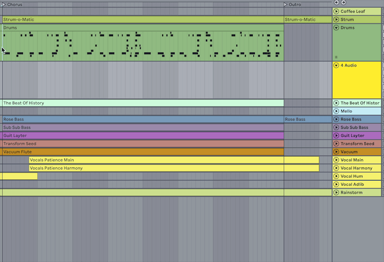
Task: Click the Rainstorm track unfold arrow icon
Action: tap(337, 193)
